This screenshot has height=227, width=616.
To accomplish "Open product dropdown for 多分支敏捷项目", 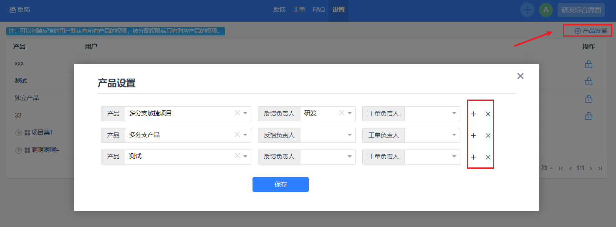I will pos(245,113).
